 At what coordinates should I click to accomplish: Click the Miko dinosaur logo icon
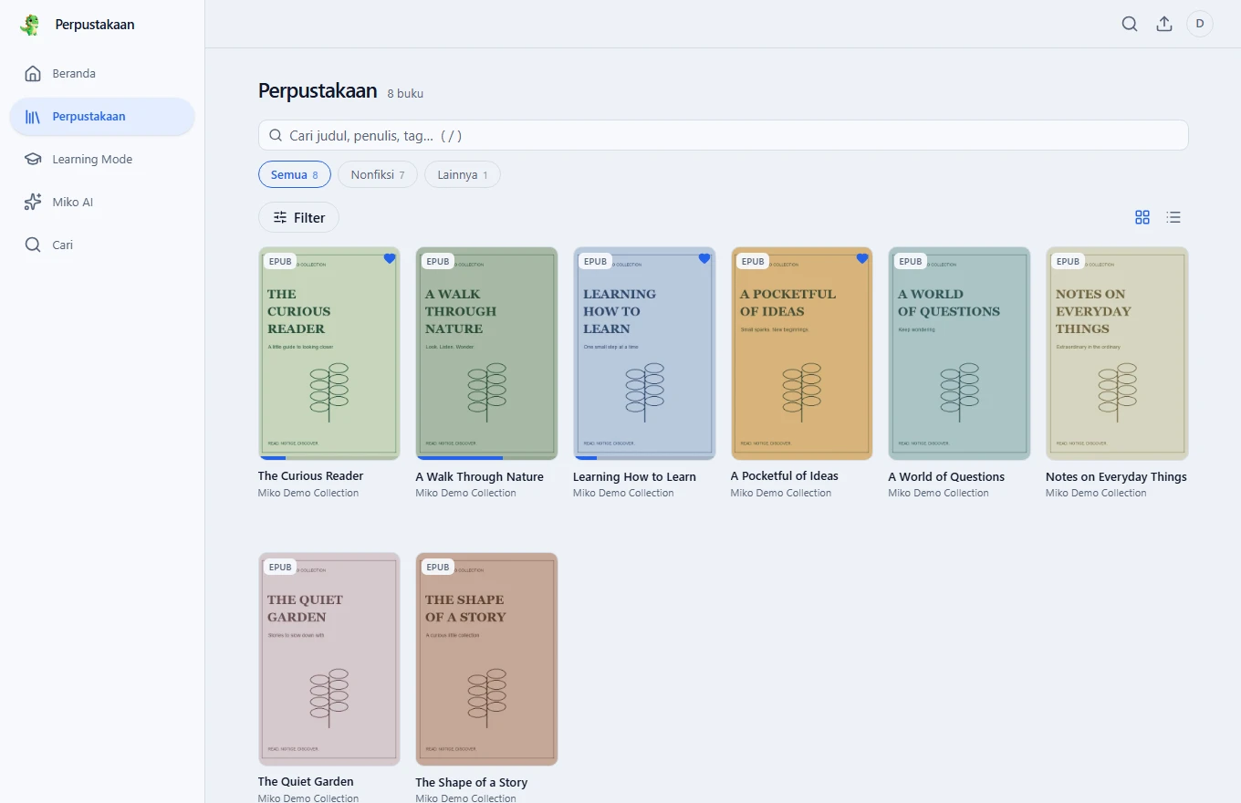(30, 25)
